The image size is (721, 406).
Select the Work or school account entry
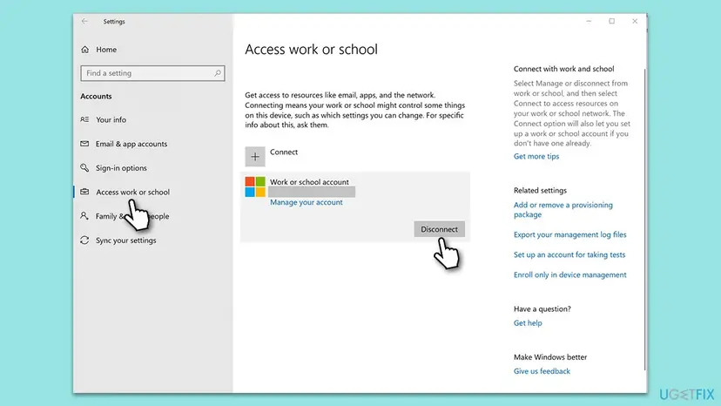[x=355, y=206]
